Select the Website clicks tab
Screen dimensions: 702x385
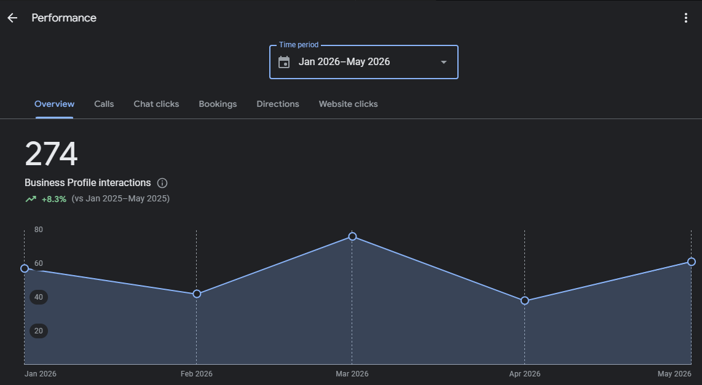[349, 104]
